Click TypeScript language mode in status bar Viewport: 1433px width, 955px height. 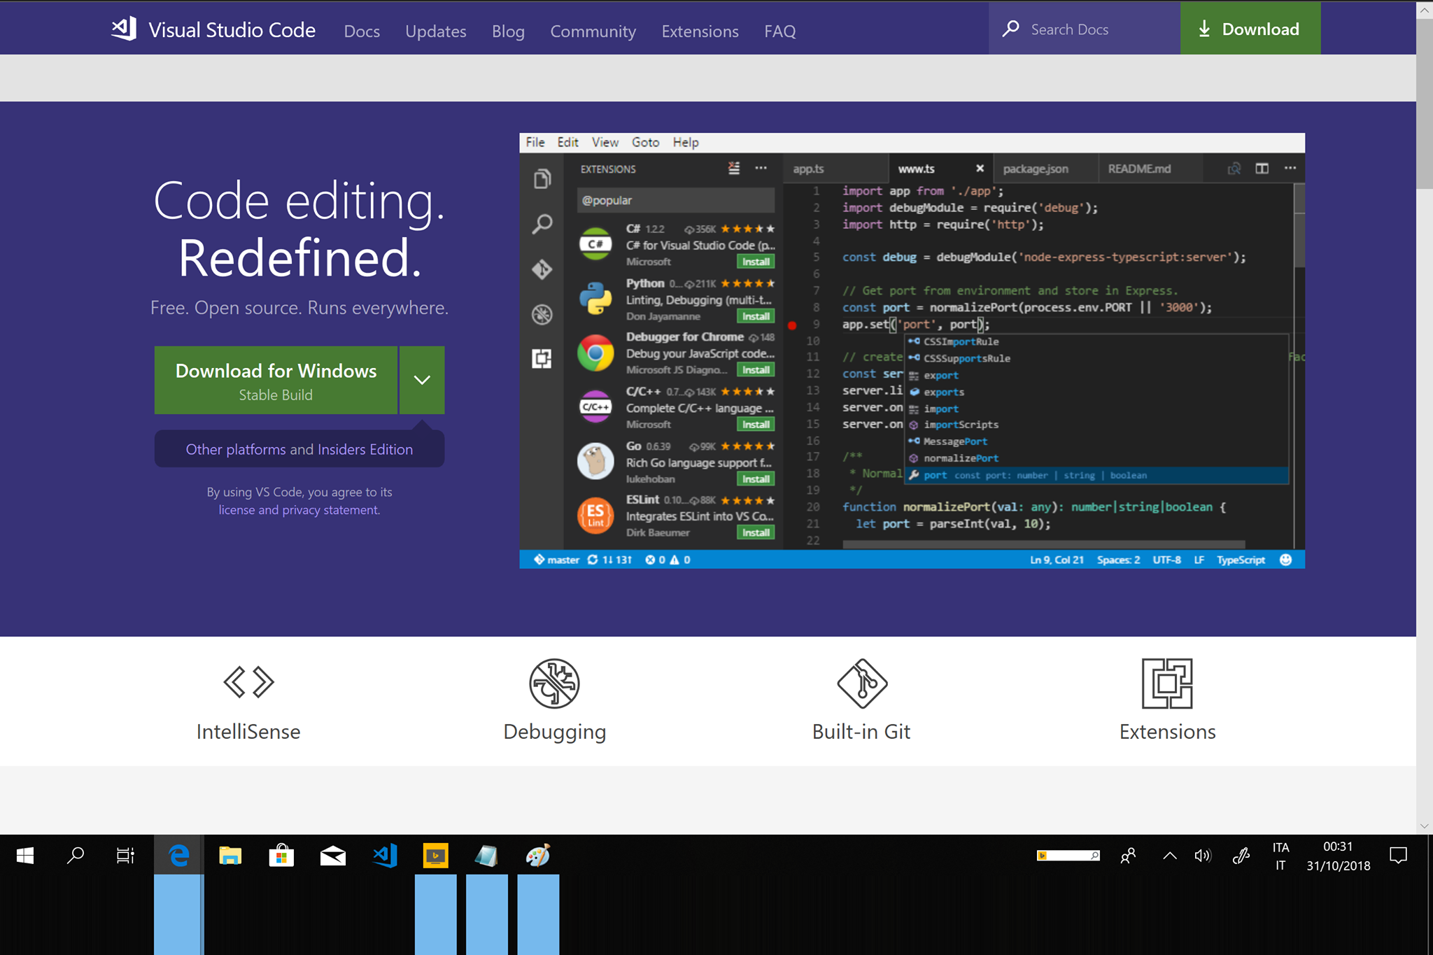[x=1241, y=560]
